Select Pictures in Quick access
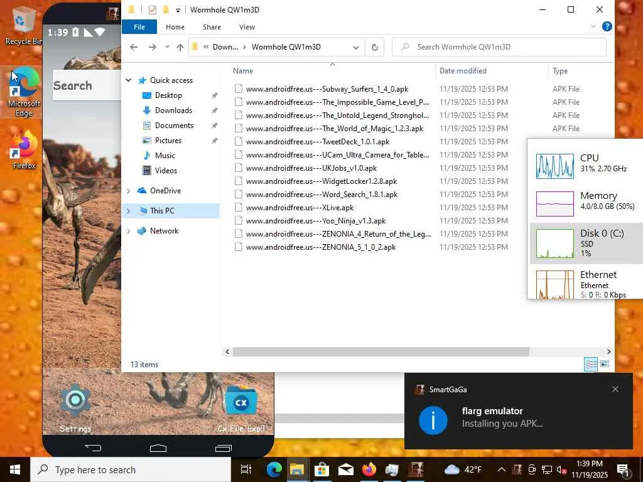 coord(168,141)
